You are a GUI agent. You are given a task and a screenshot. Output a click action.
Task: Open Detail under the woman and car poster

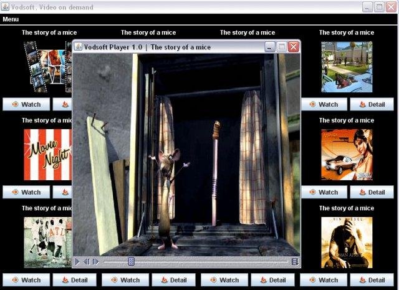372,192
